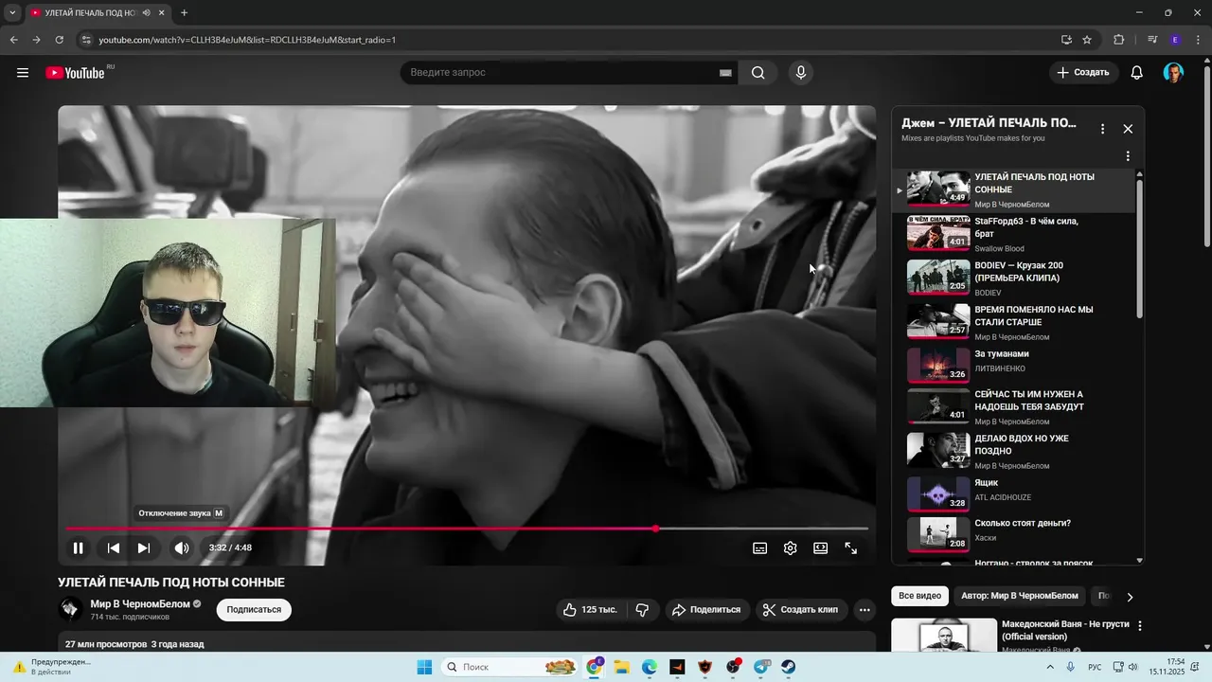1212x682 pixels.
Task: Select СЕЙЧАС ТЫ ИМ НУЖЕН А НАДОЕШЬ
Action: [x=1013, y=407]
